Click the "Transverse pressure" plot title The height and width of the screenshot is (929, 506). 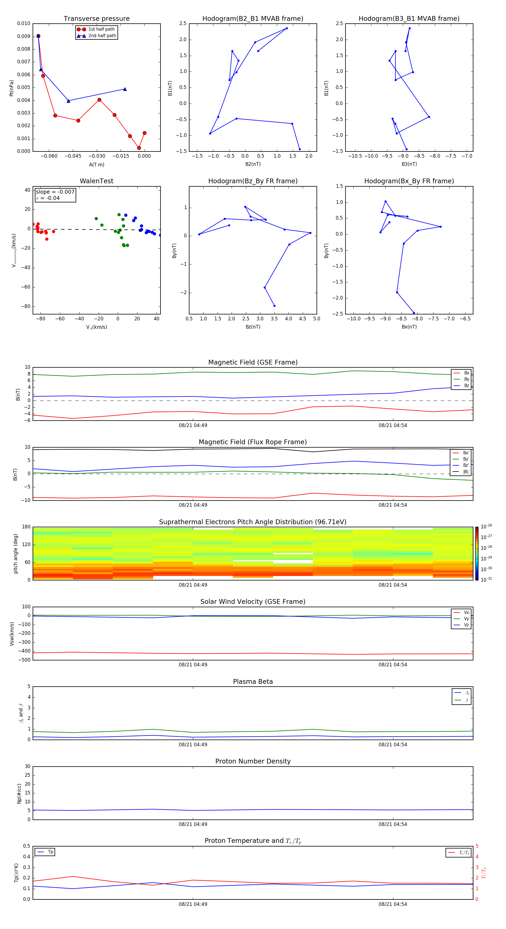click(96, 18)
